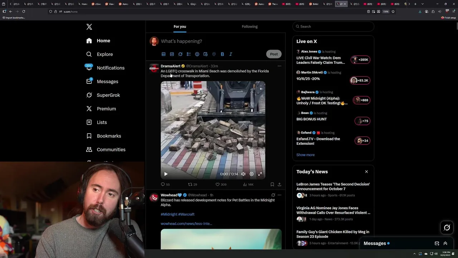The width and height of the screenshot is (458, 258).
Task: Share the DramaAlert post
Action: (279, 185)
